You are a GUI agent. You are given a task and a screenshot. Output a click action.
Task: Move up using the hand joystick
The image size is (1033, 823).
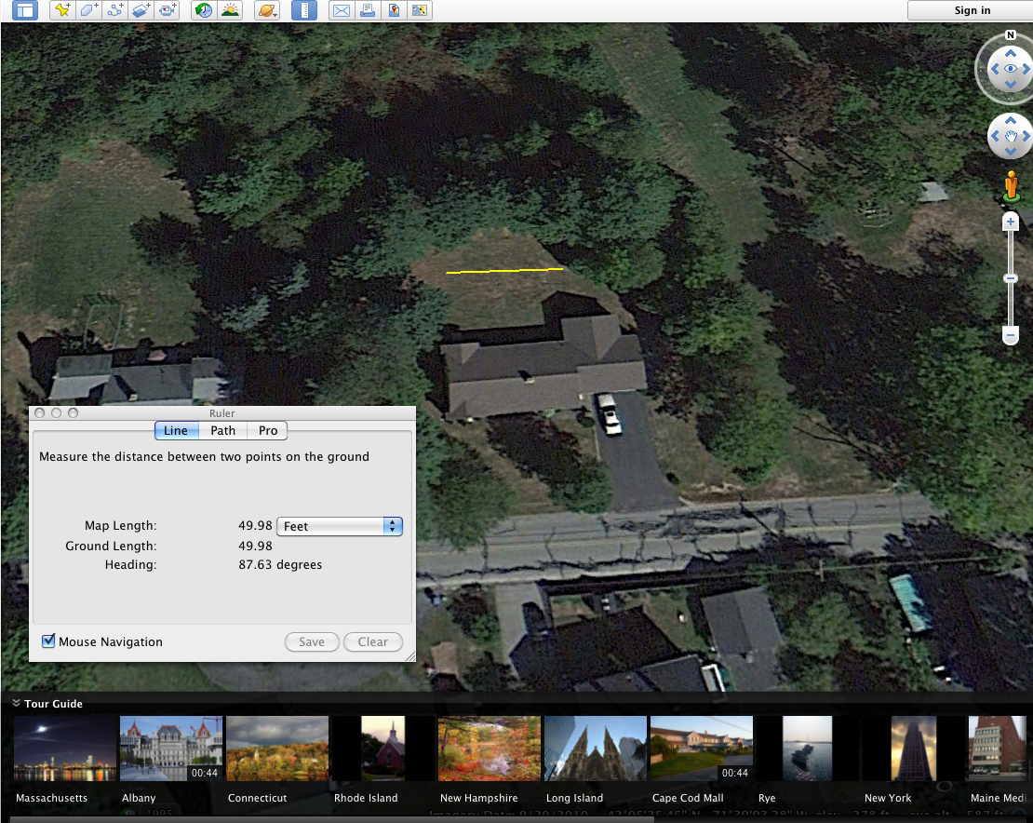coord(1011,120)
